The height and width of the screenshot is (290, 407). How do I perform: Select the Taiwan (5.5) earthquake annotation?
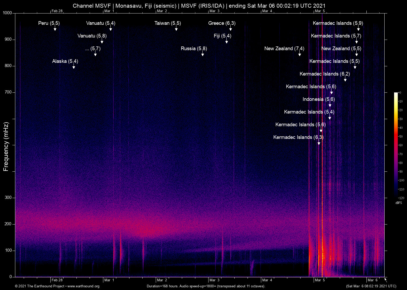[x=167, y=23]
